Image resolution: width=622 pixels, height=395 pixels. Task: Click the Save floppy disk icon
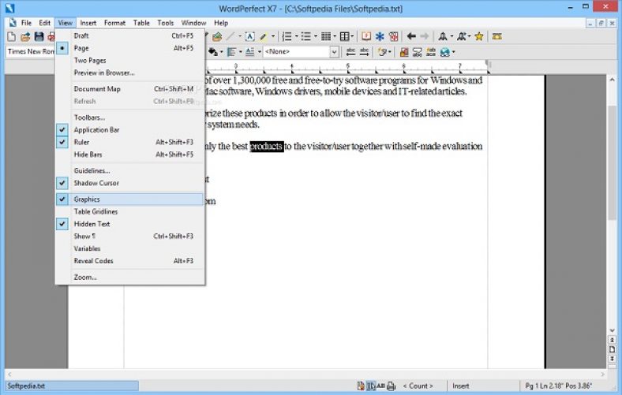click(x=38, y=36)
